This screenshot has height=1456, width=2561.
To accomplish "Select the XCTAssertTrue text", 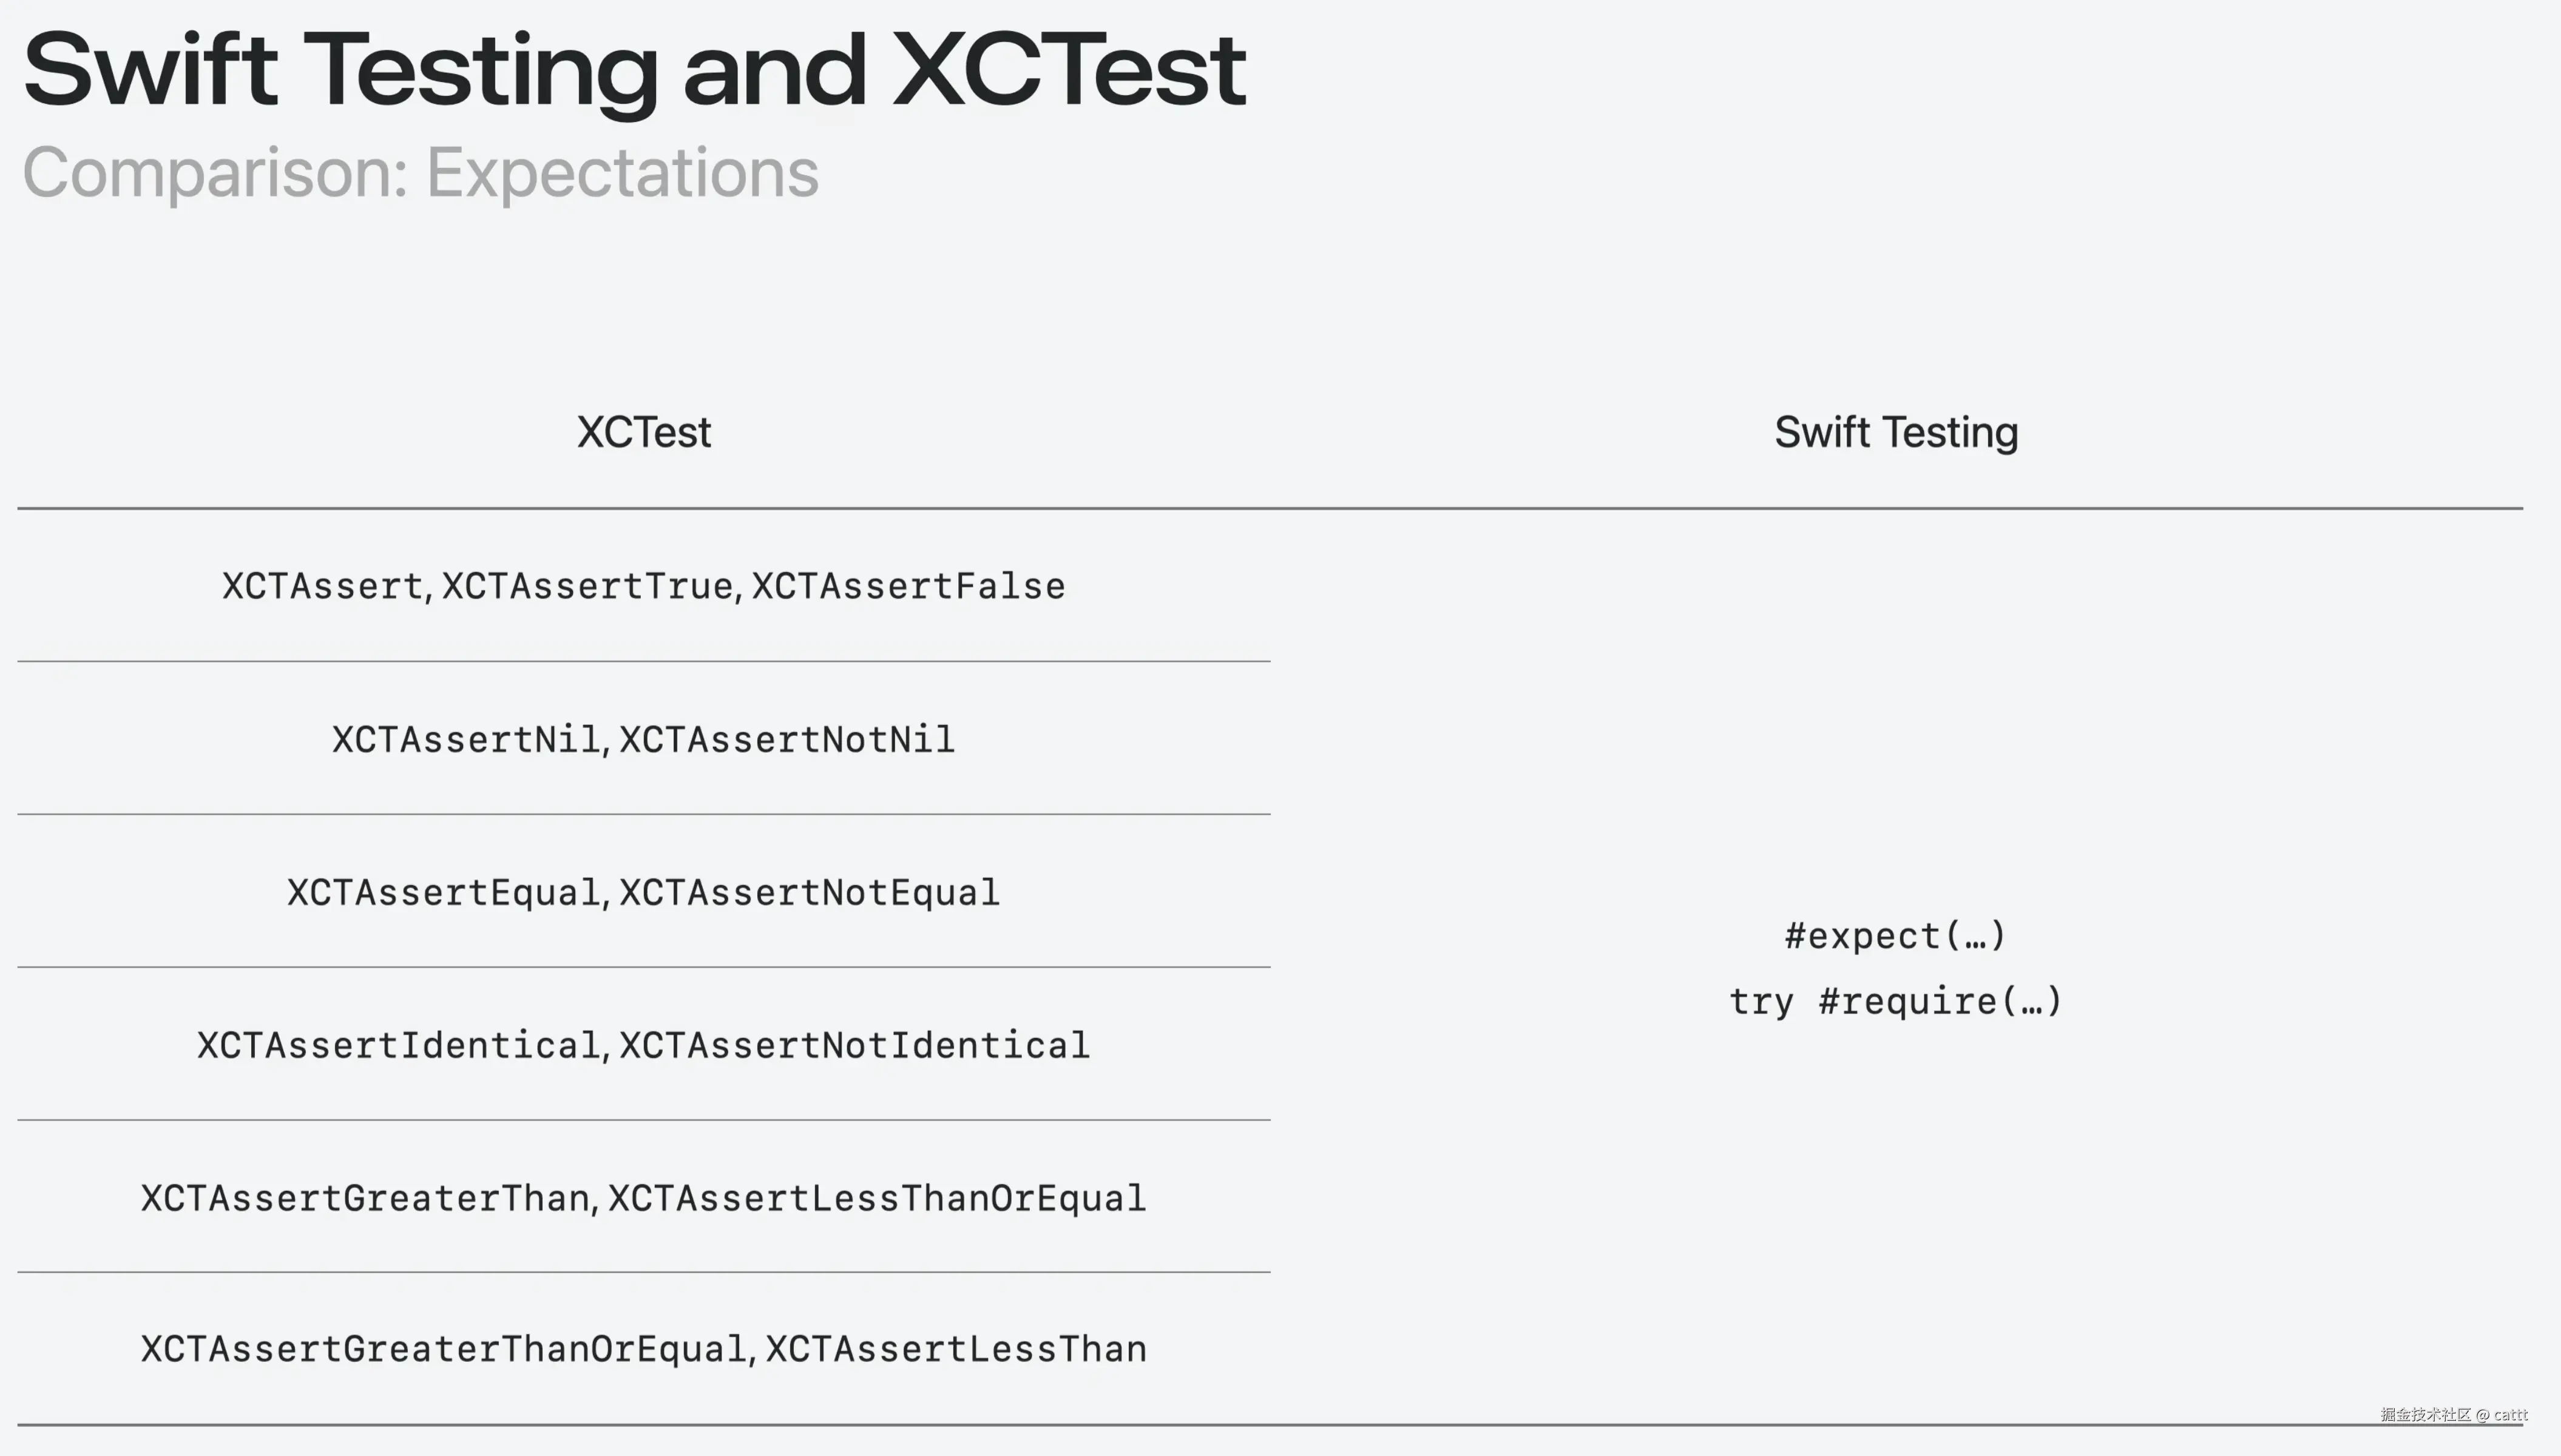I will click(588, 587).
